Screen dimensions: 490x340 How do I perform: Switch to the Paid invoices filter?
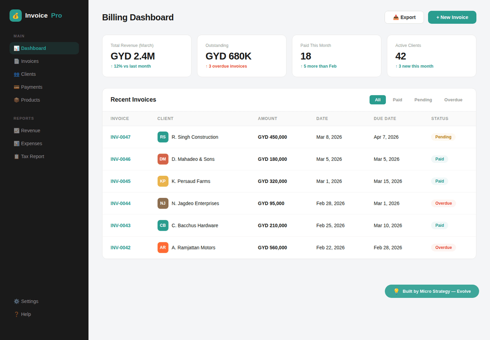397,100
